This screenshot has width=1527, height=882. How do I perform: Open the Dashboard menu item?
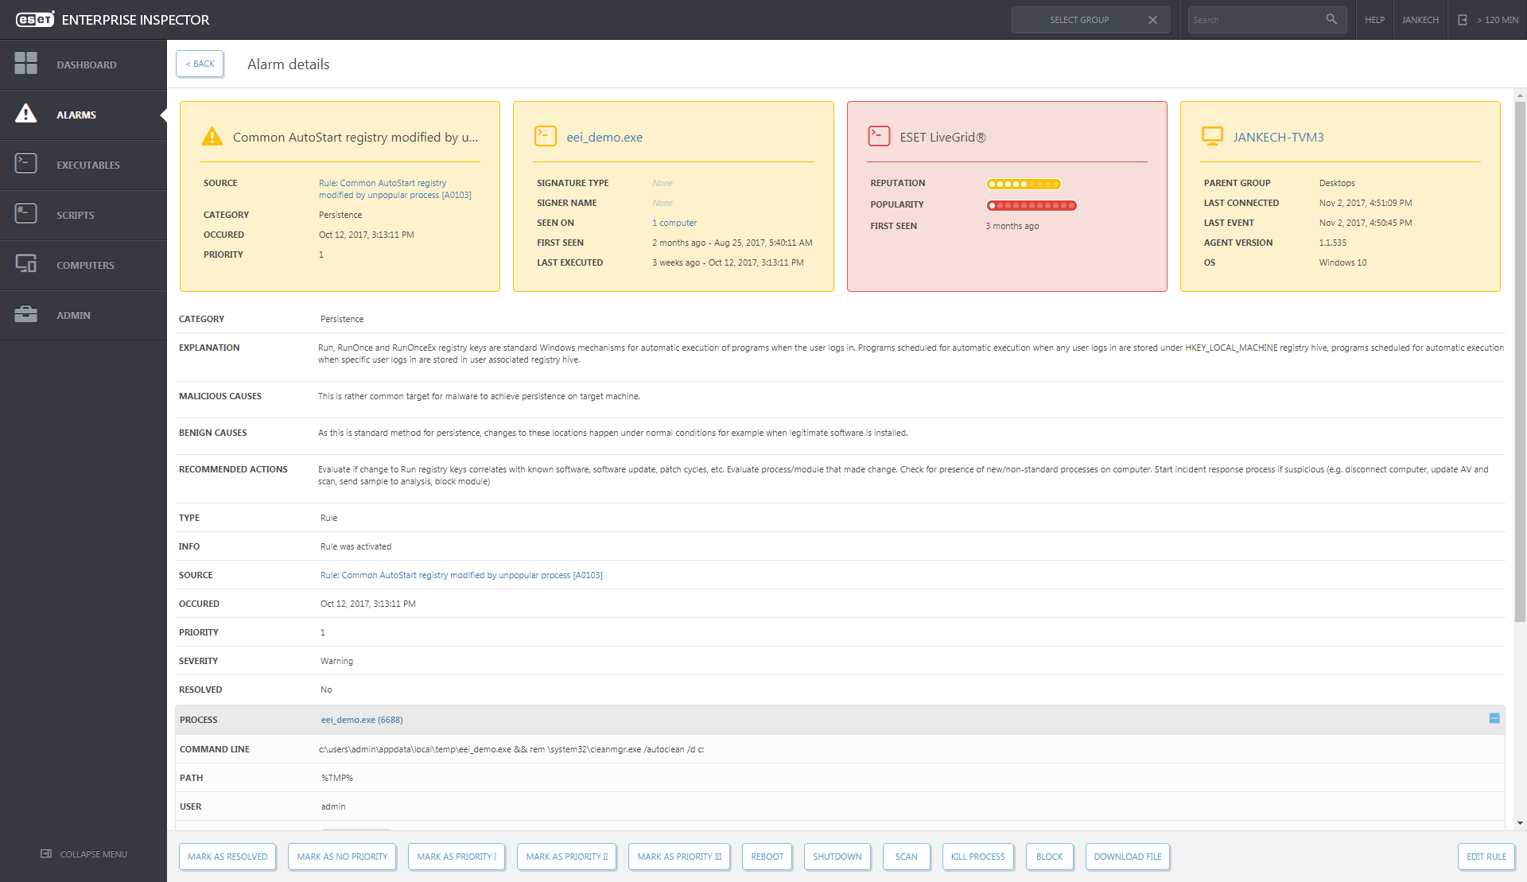pos(84,64)
